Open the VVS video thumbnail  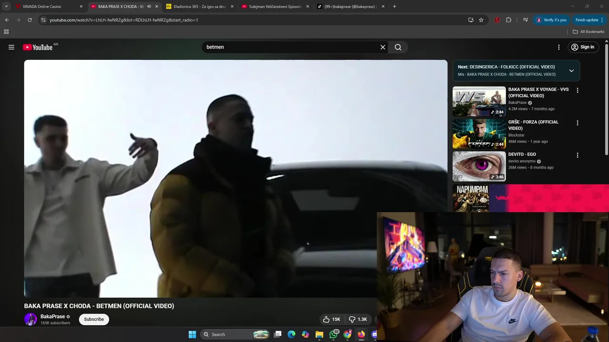tap(479, 101)
